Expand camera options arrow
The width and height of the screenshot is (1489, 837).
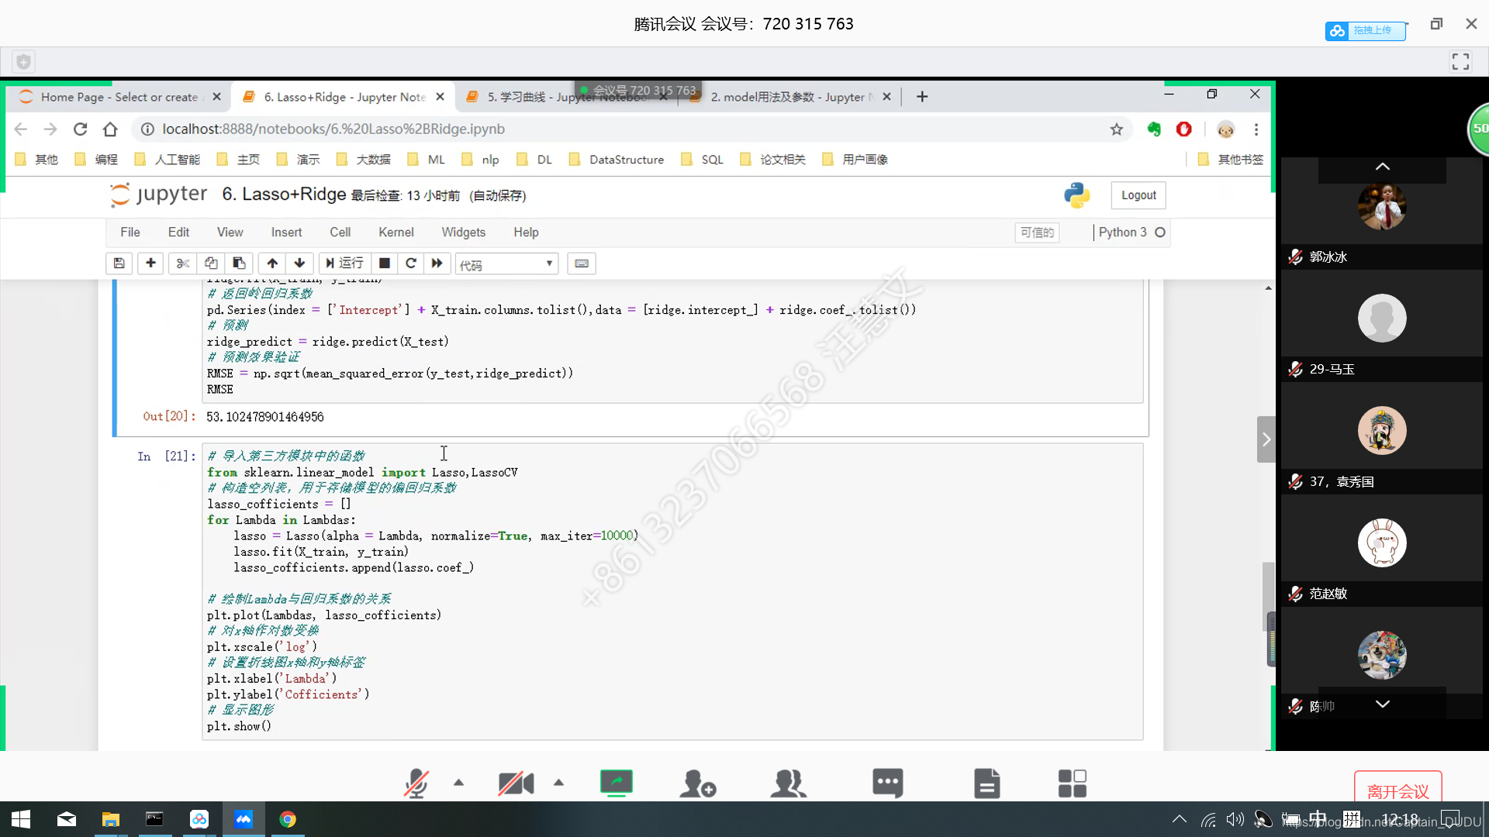[558, 783]
